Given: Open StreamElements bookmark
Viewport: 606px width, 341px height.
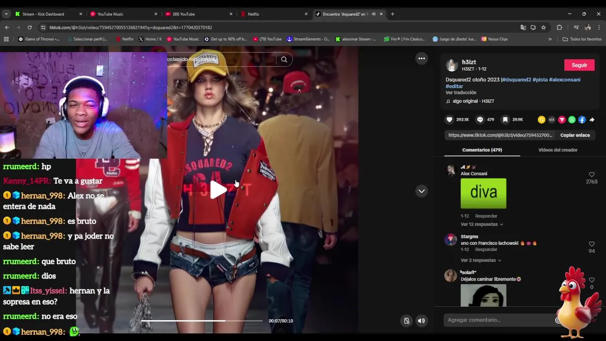Looking at the screenshot, I should pyautogui.click(x=308, y=39).
